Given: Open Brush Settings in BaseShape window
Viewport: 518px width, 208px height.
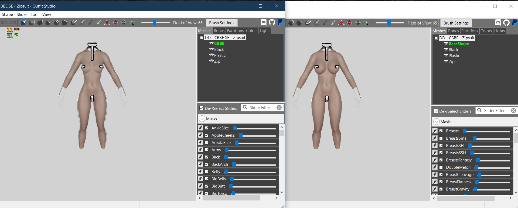Looking at the screenshot, I should click(x=456, y=23).
